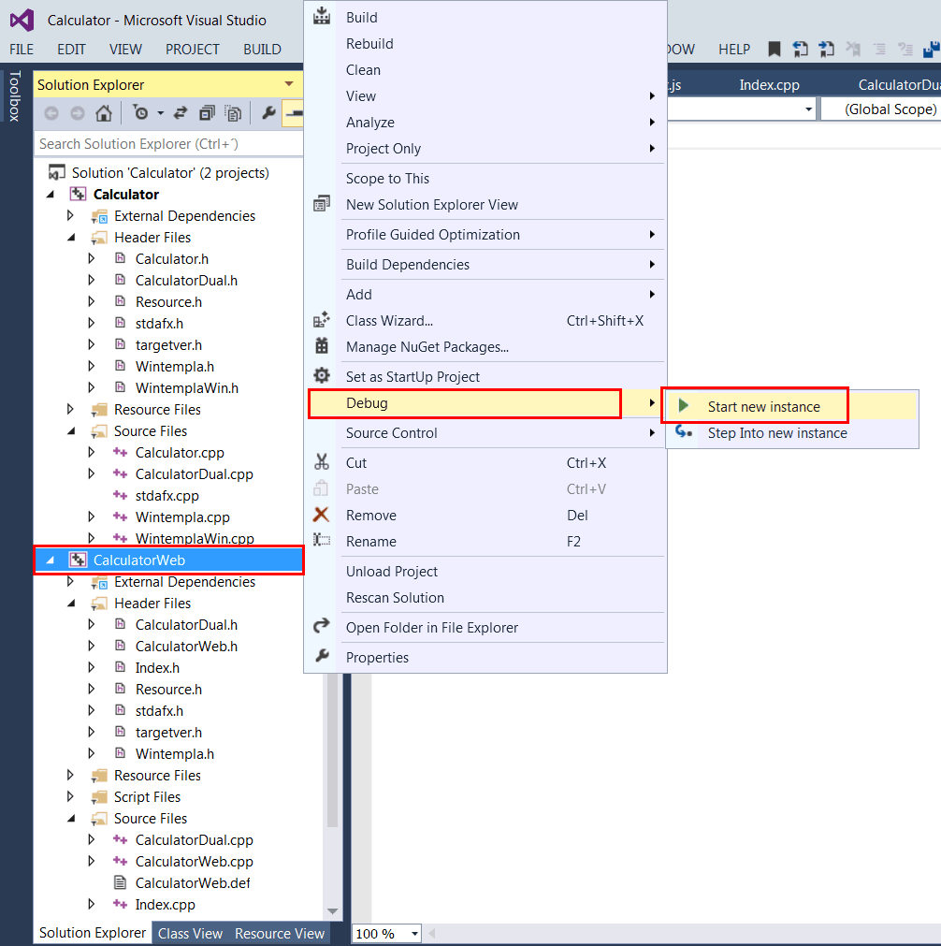Choose Scope to This
Image resolution: width=941 pixels, height=946 pixels.
(x=485, y=178)
